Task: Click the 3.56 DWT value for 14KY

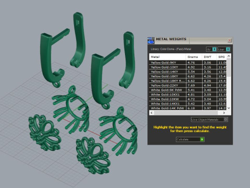Action: (207, 72)
